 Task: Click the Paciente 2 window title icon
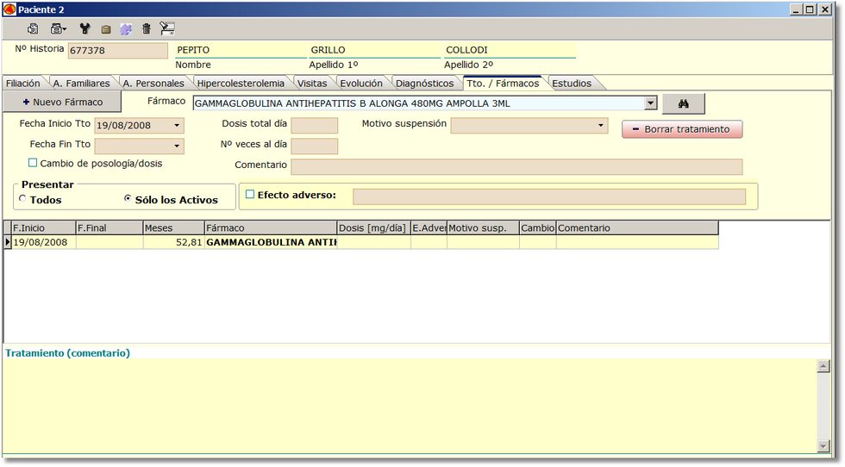tap(9, 9)
